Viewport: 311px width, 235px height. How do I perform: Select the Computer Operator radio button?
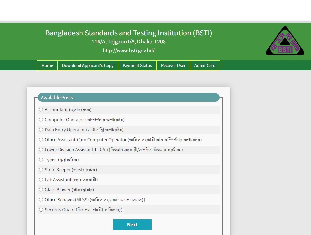coord(41,120)
